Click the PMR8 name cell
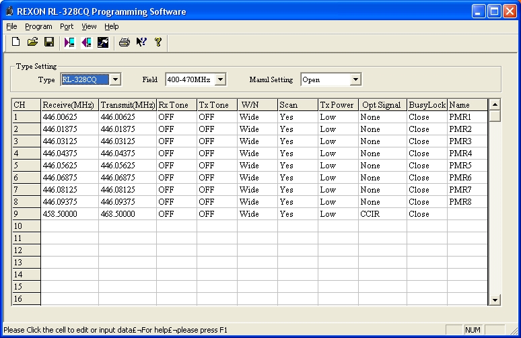Image resolution: width=521 pixels, height=338 pixels. 468,202
